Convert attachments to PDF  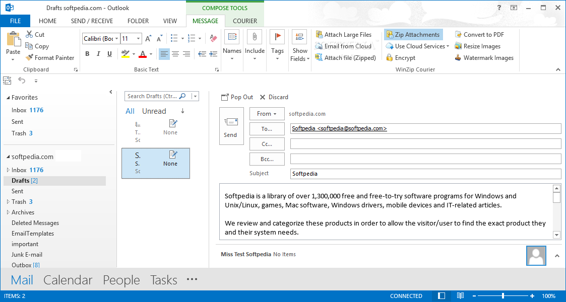click(x=479, y=35)
